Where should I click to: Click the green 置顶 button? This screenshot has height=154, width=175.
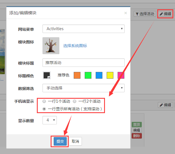click(x=137, y=125)
